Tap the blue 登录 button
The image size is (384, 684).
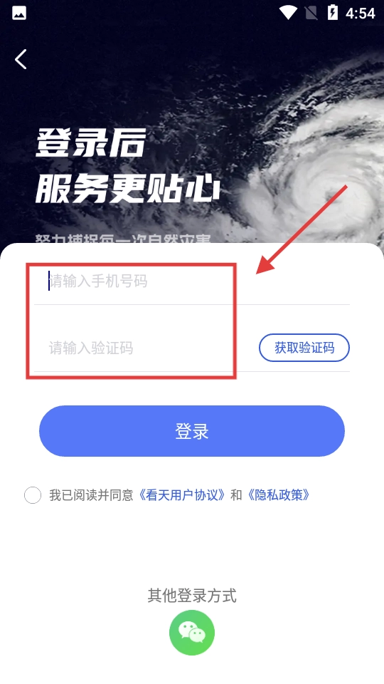click(192, 431)
